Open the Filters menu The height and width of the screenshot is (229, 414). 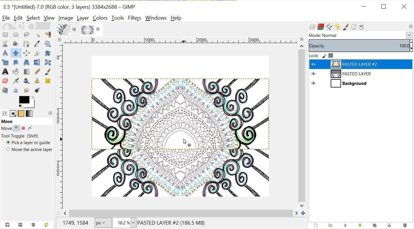[134, 18]
